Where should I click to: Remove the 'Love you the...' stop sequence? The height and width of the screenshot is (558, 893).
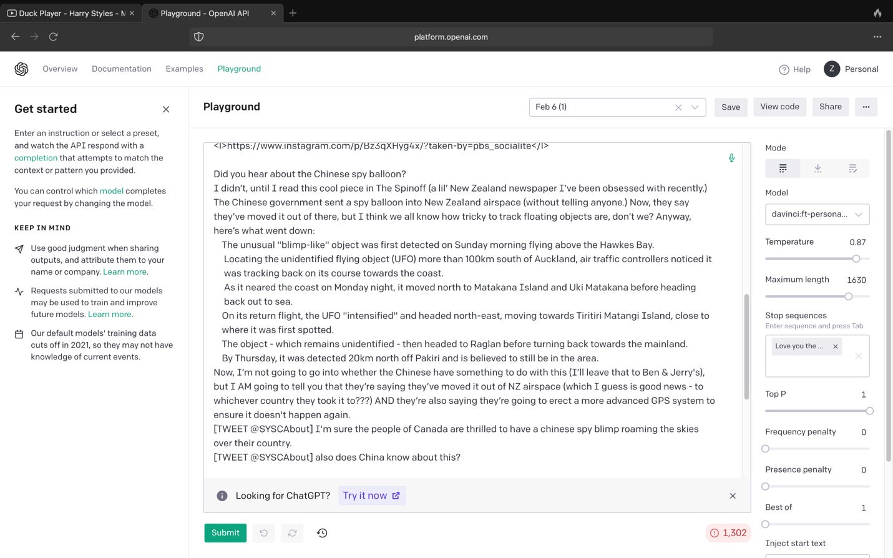(x=836, y=346)
